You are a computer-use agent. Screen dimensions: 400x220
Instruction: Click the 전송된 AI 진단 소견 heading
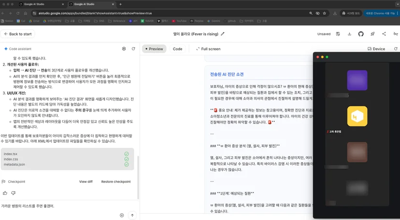(227, 74)
